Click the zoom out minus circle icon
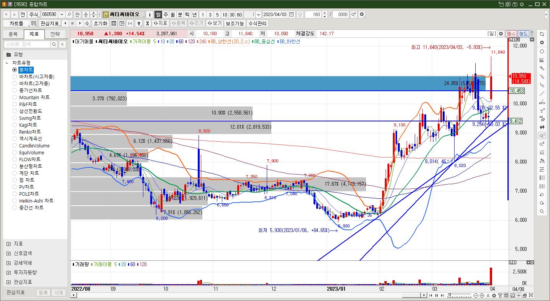550x301 pixels. tap(476, 295)
